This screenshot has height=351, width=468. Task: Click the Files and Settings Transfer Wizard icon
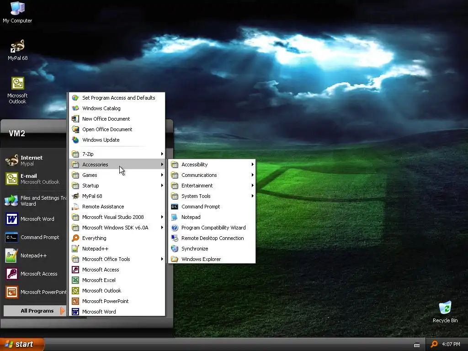click(x=11, y=201)
